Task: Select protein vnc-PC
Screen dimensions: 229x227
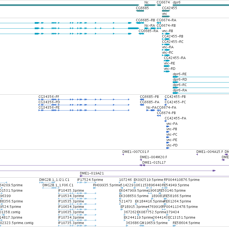Action: (172, 134)
